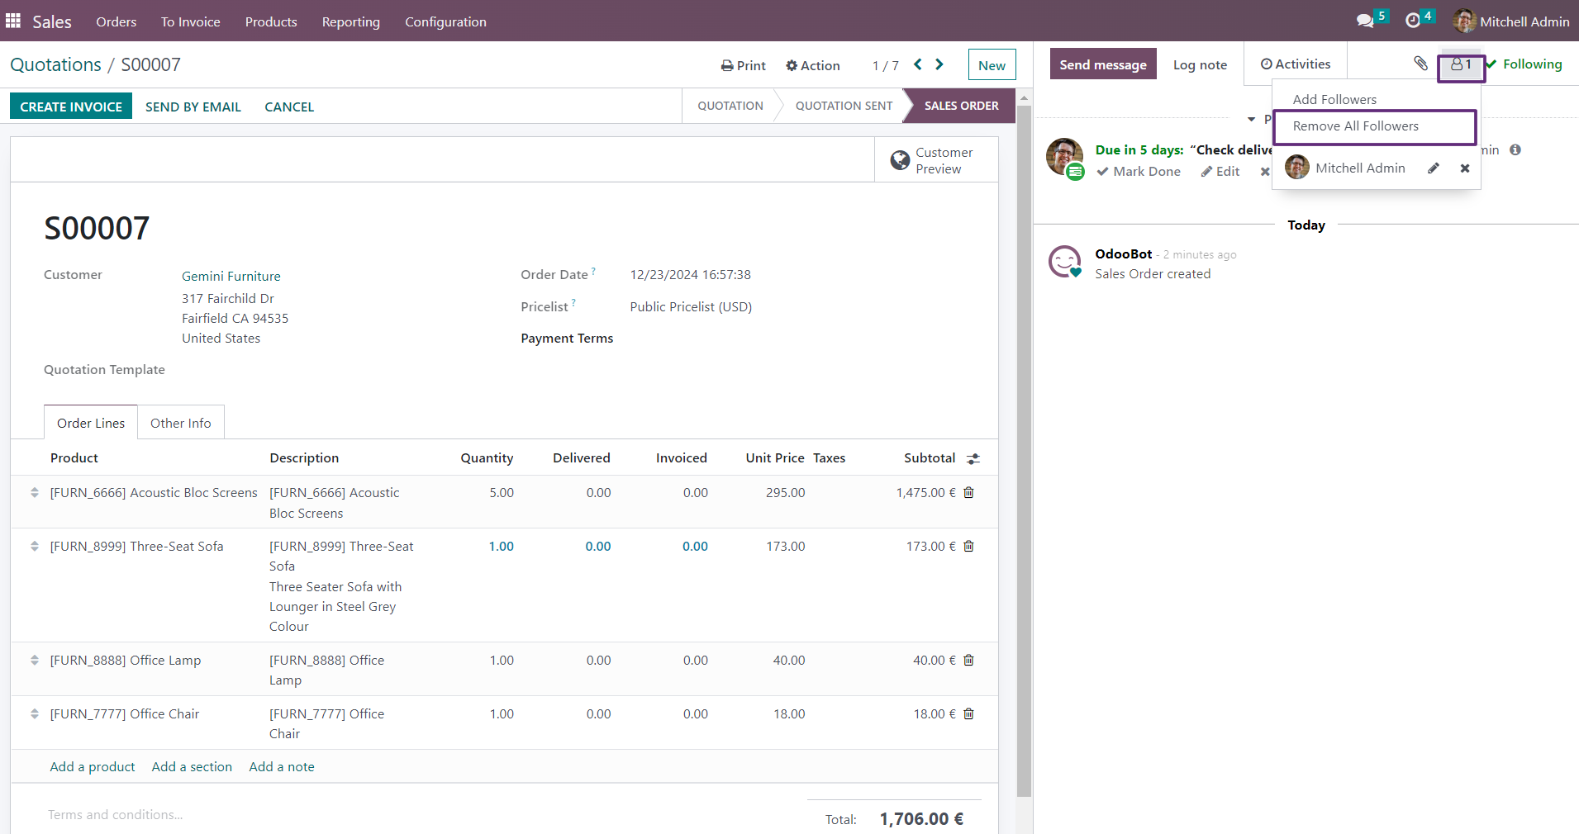Create a New quotation

[992, 65]
